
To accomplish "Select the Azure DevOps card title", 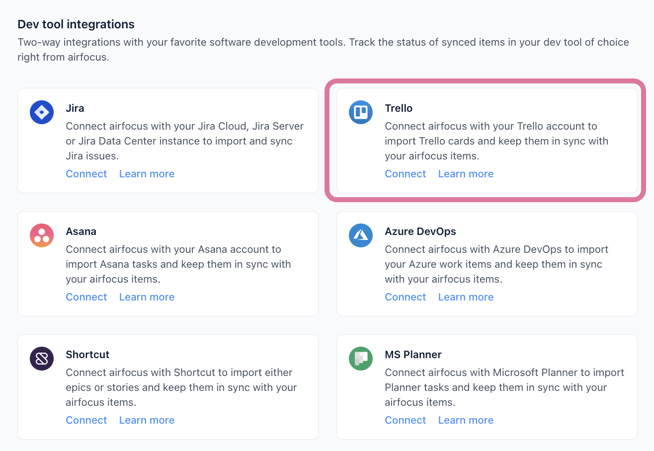I will (420, 231).
